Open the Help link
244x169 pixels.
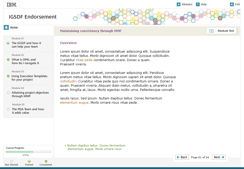click(203, 4)
